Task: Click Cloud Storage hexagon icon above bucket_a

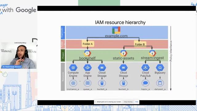Action: click(102, 68)
